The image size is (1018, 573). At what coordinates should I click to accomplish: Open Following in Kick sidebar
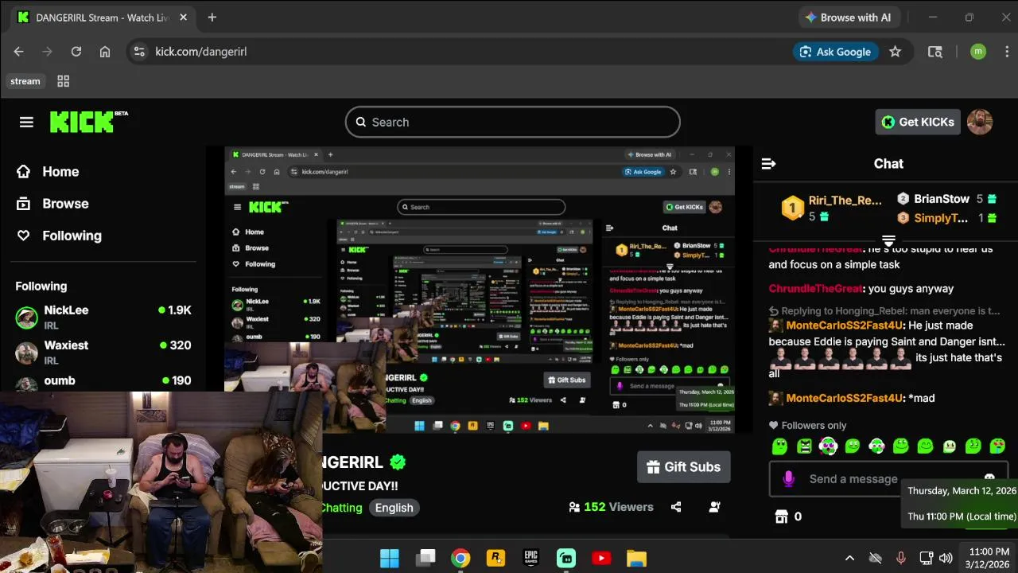coord(59,236)
